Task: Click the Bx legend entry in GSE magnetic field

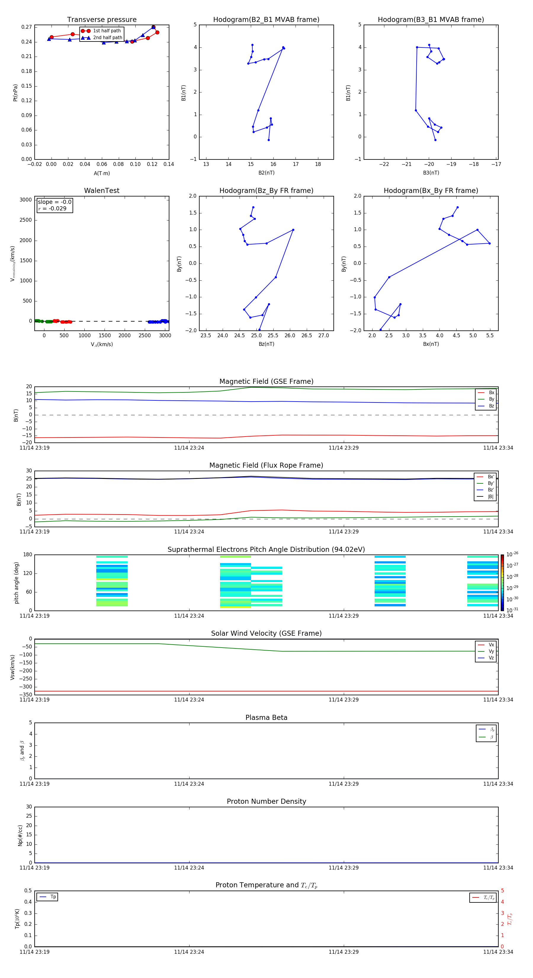Action: 486,393
